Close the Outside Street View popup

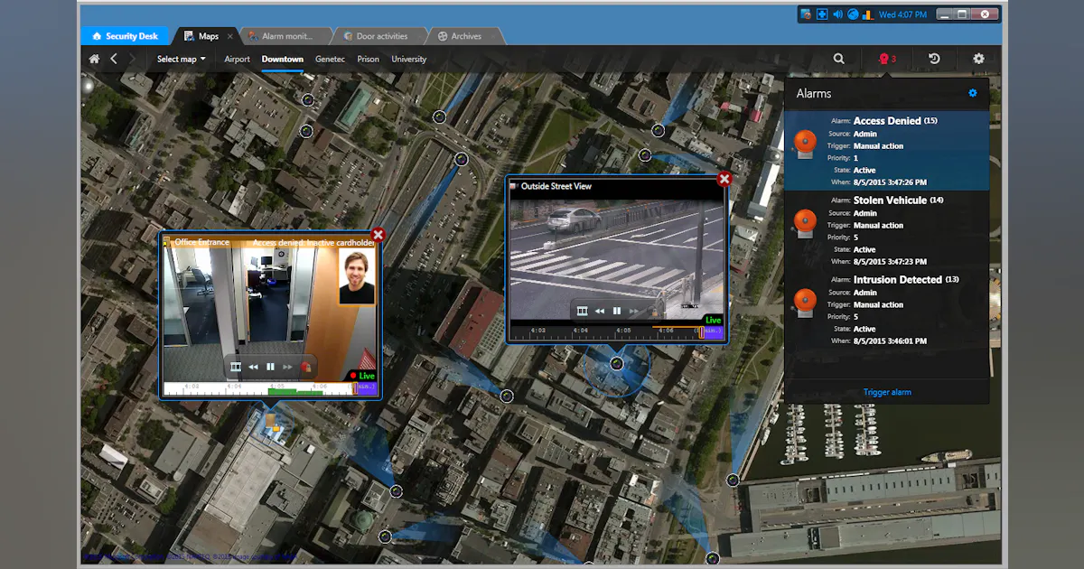pyautogui.click(x=724, y=179)
